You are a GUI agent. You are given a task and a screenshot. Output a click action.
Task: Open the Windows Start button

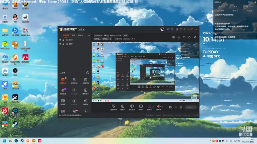[x=4, y=141]
